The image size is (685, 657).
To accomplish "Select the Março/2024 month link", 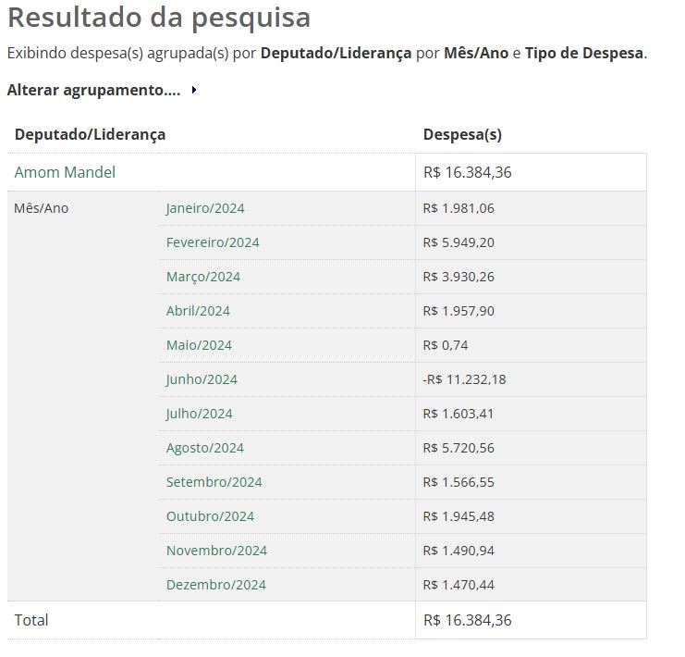I will point(203,277).
